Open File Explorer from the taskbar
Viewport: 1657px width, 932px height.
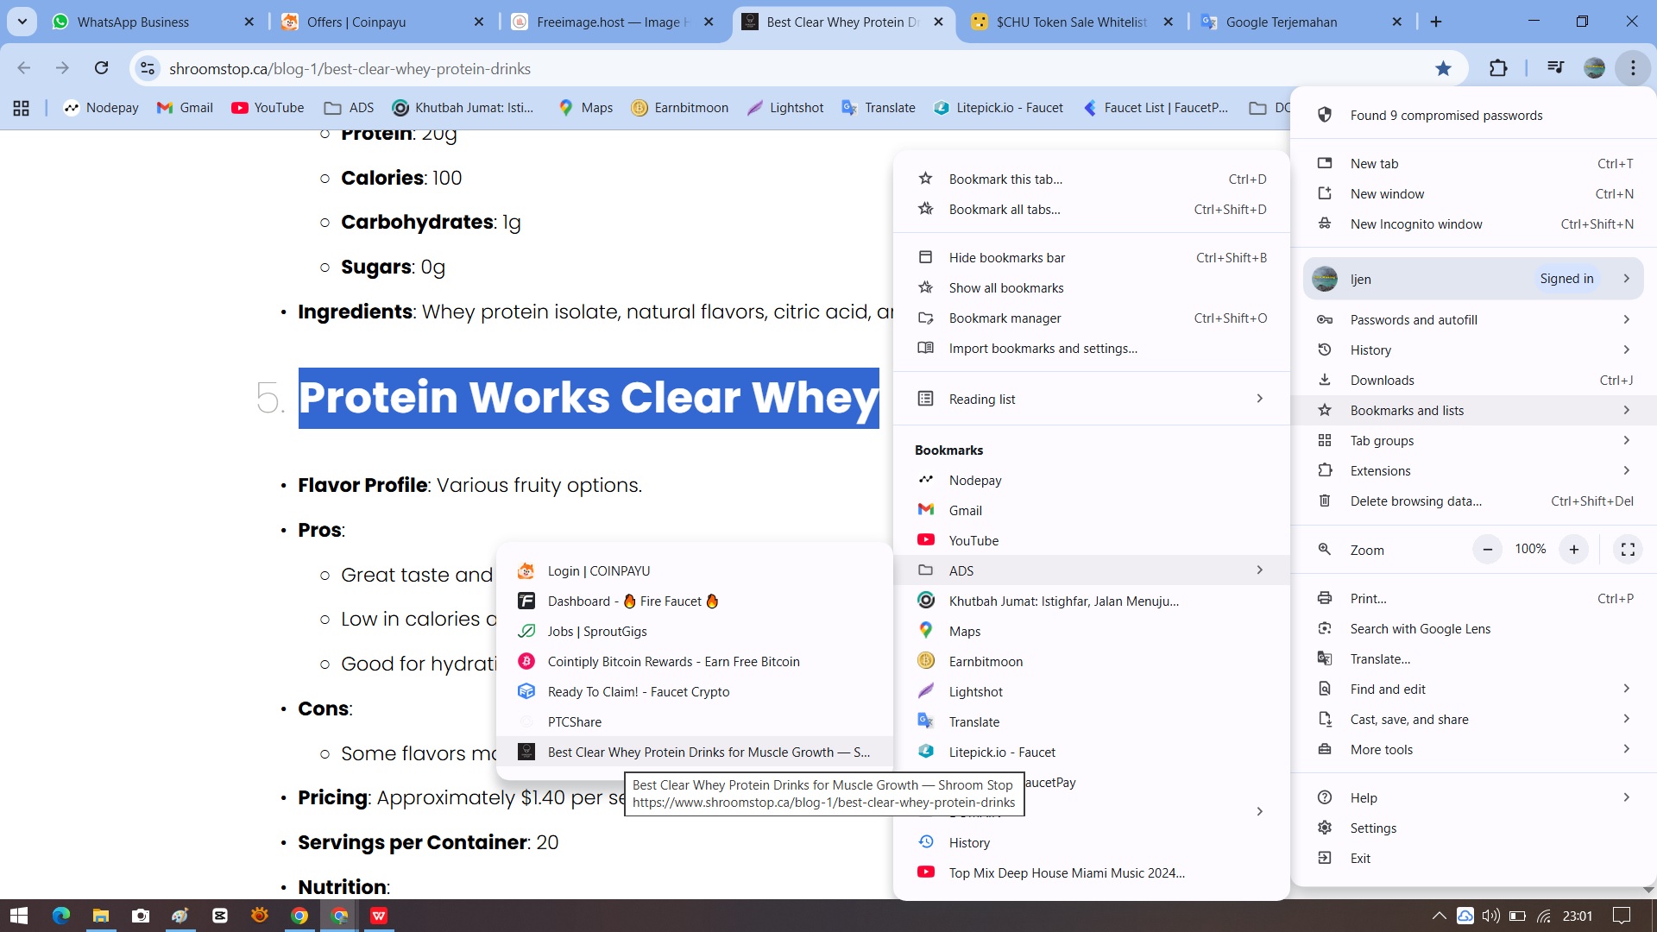101,916
